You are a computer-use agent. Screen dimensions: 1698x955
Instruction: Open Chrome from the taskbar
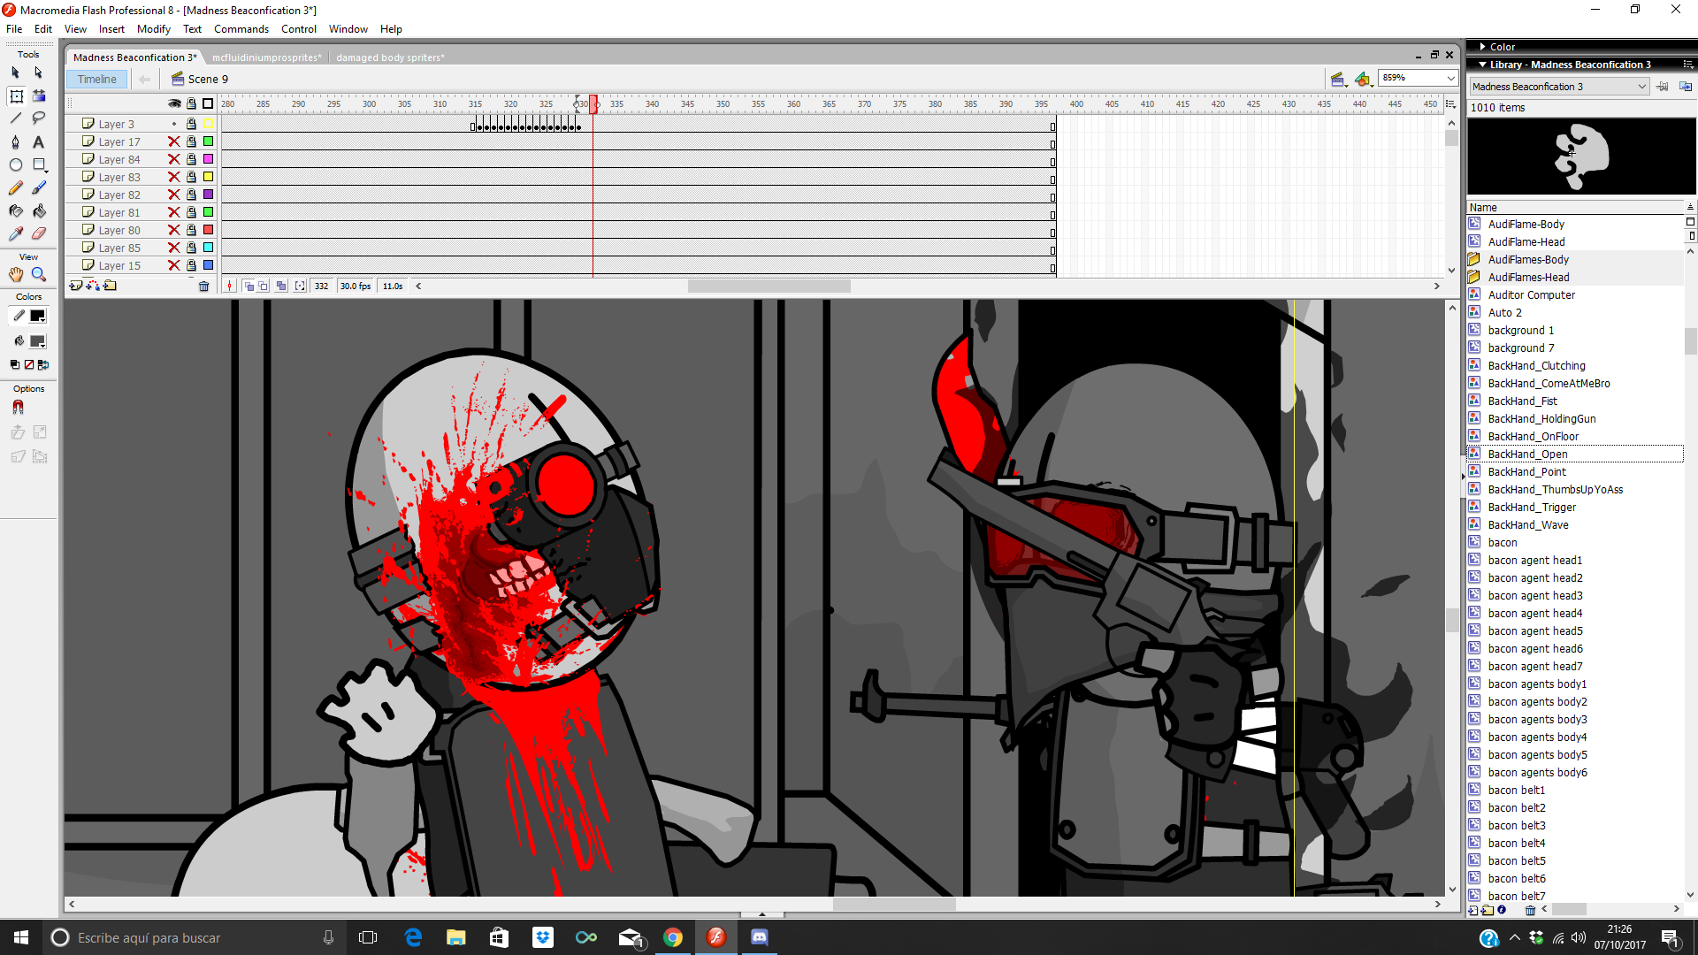pos(673,937)
